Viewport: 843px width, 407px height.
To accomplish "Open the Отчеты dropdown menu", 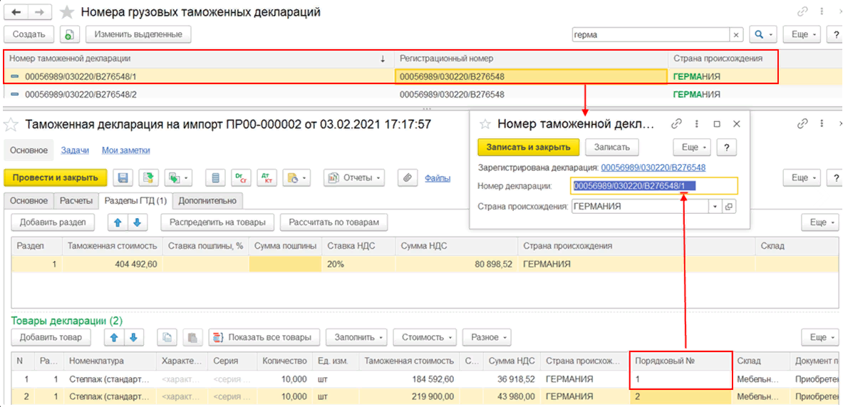I will pos(354,177).
